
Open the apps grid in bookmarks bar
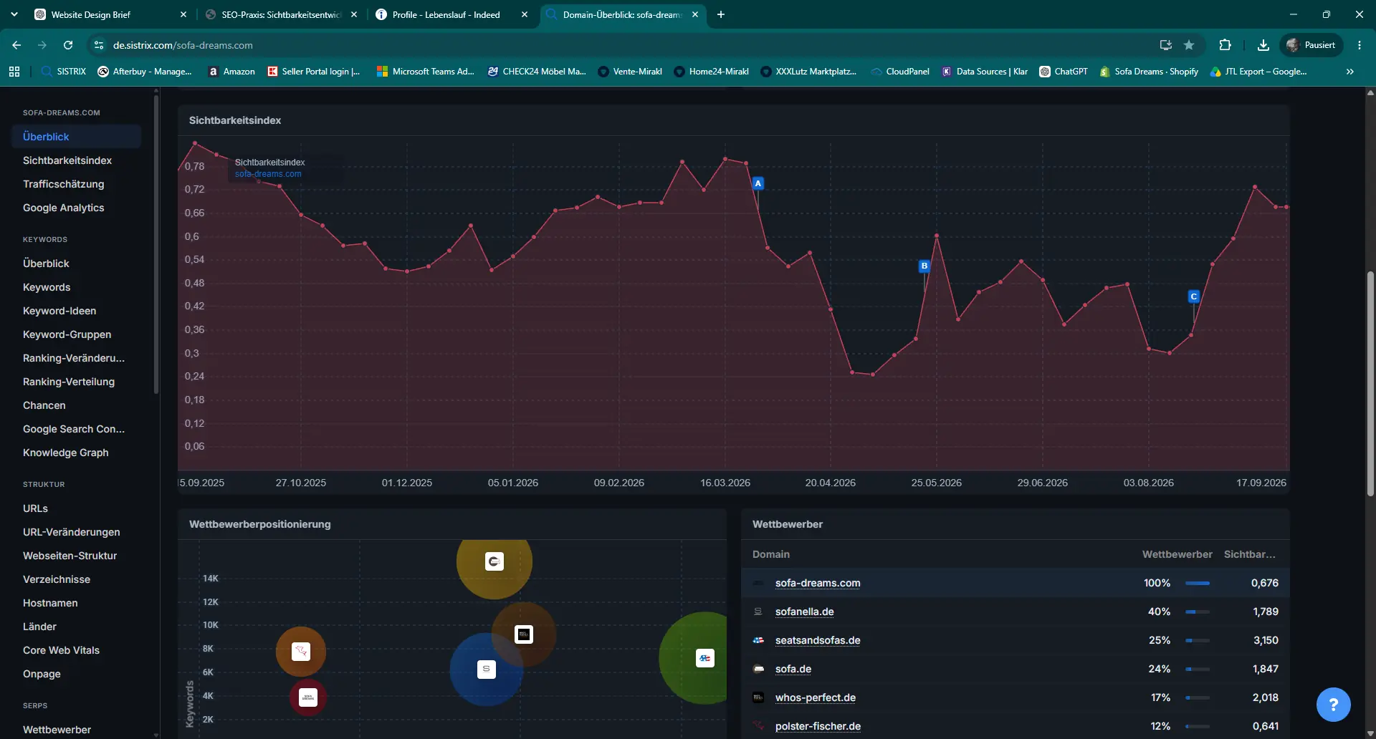[x=14, y=72]
